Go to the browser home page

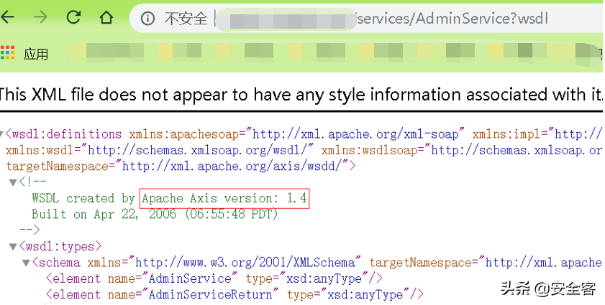tap(106, 17)
